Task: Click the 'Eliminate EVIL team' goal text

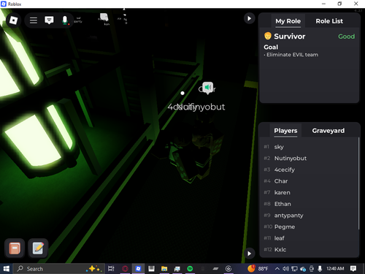Action: click(292, 55)
